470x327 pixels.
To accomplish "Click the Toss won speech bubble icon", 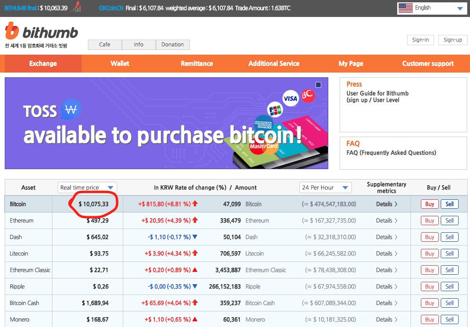I will 71,109.
